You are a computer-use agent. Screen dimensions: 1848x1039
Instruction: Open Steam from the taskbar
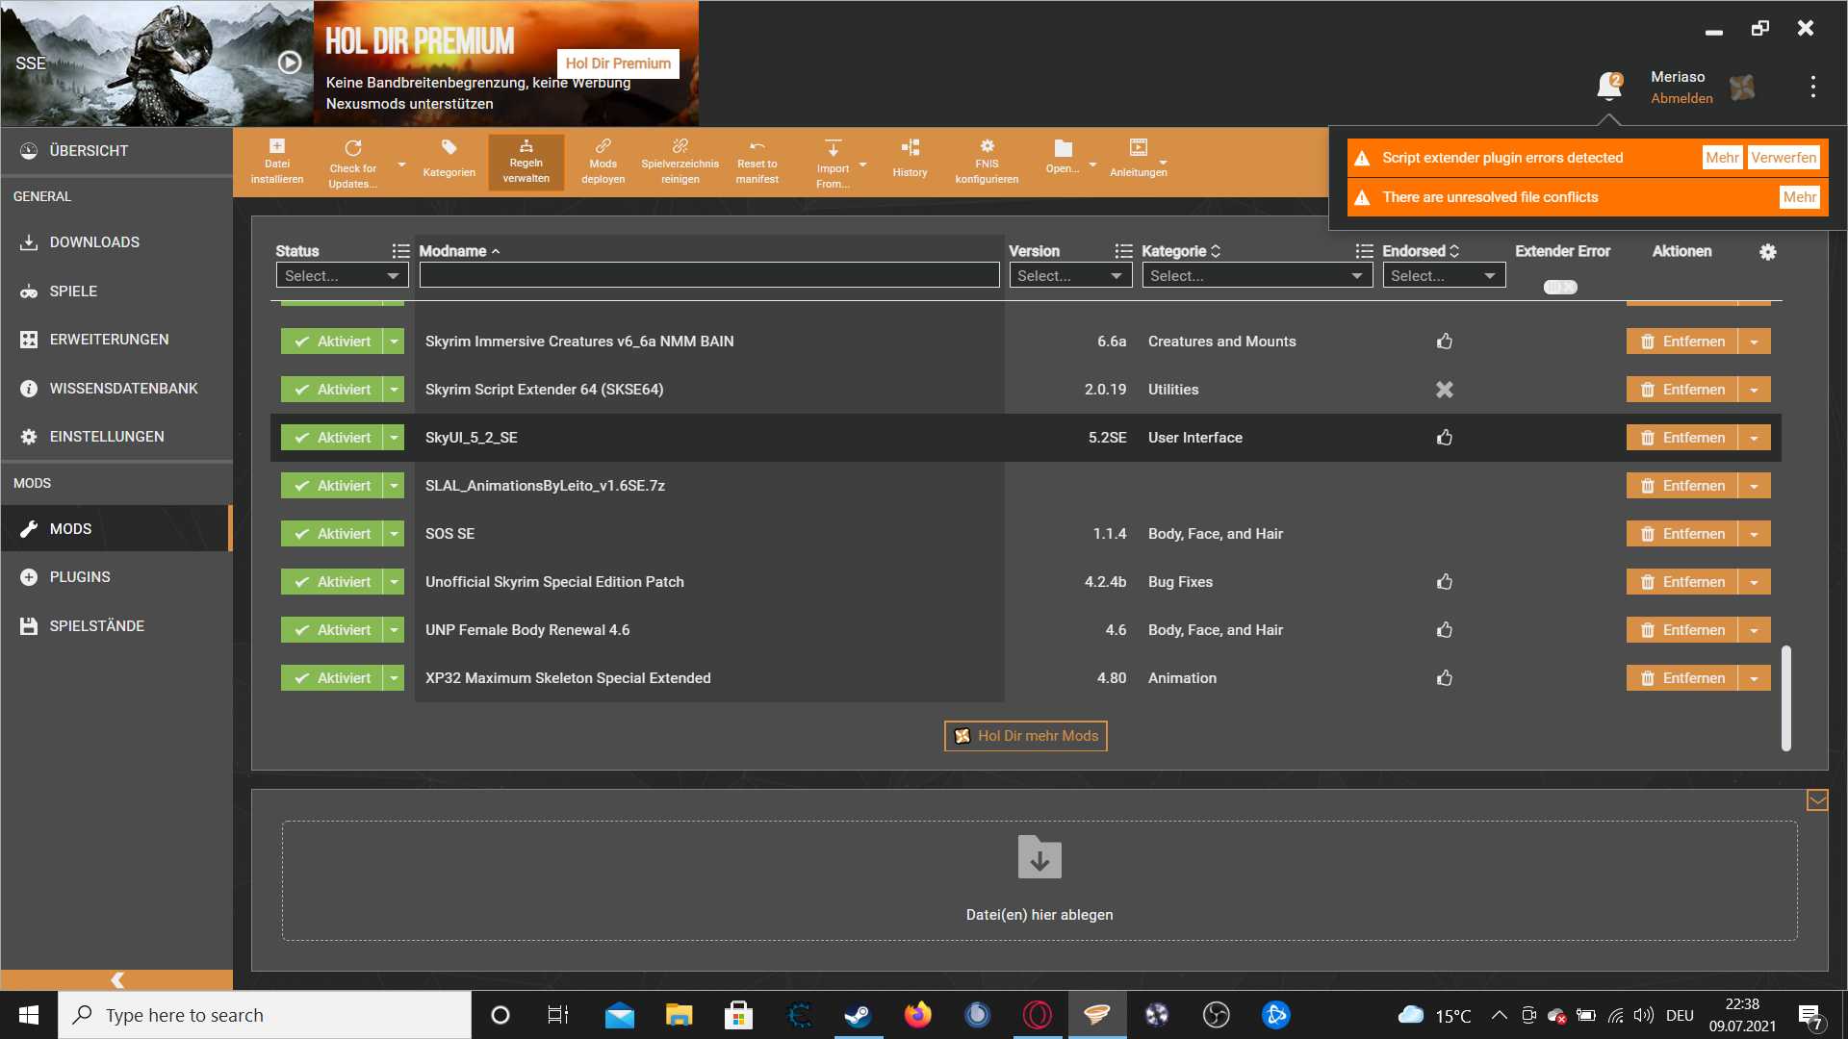pyautogui.click(x=858, y=1015)
